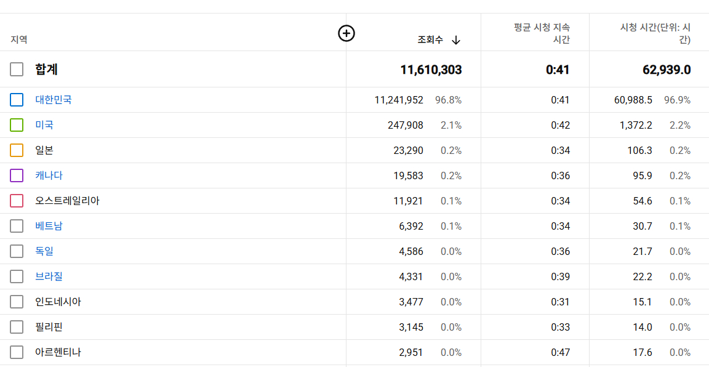This screenshot has width=709, height=367.
Task: Click the 지역 column header
Action: pos(19,39)
